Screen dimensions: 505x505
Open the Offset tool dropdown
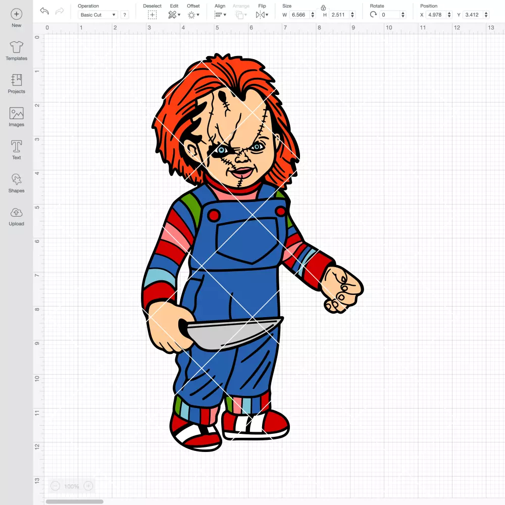coord(193,15)
